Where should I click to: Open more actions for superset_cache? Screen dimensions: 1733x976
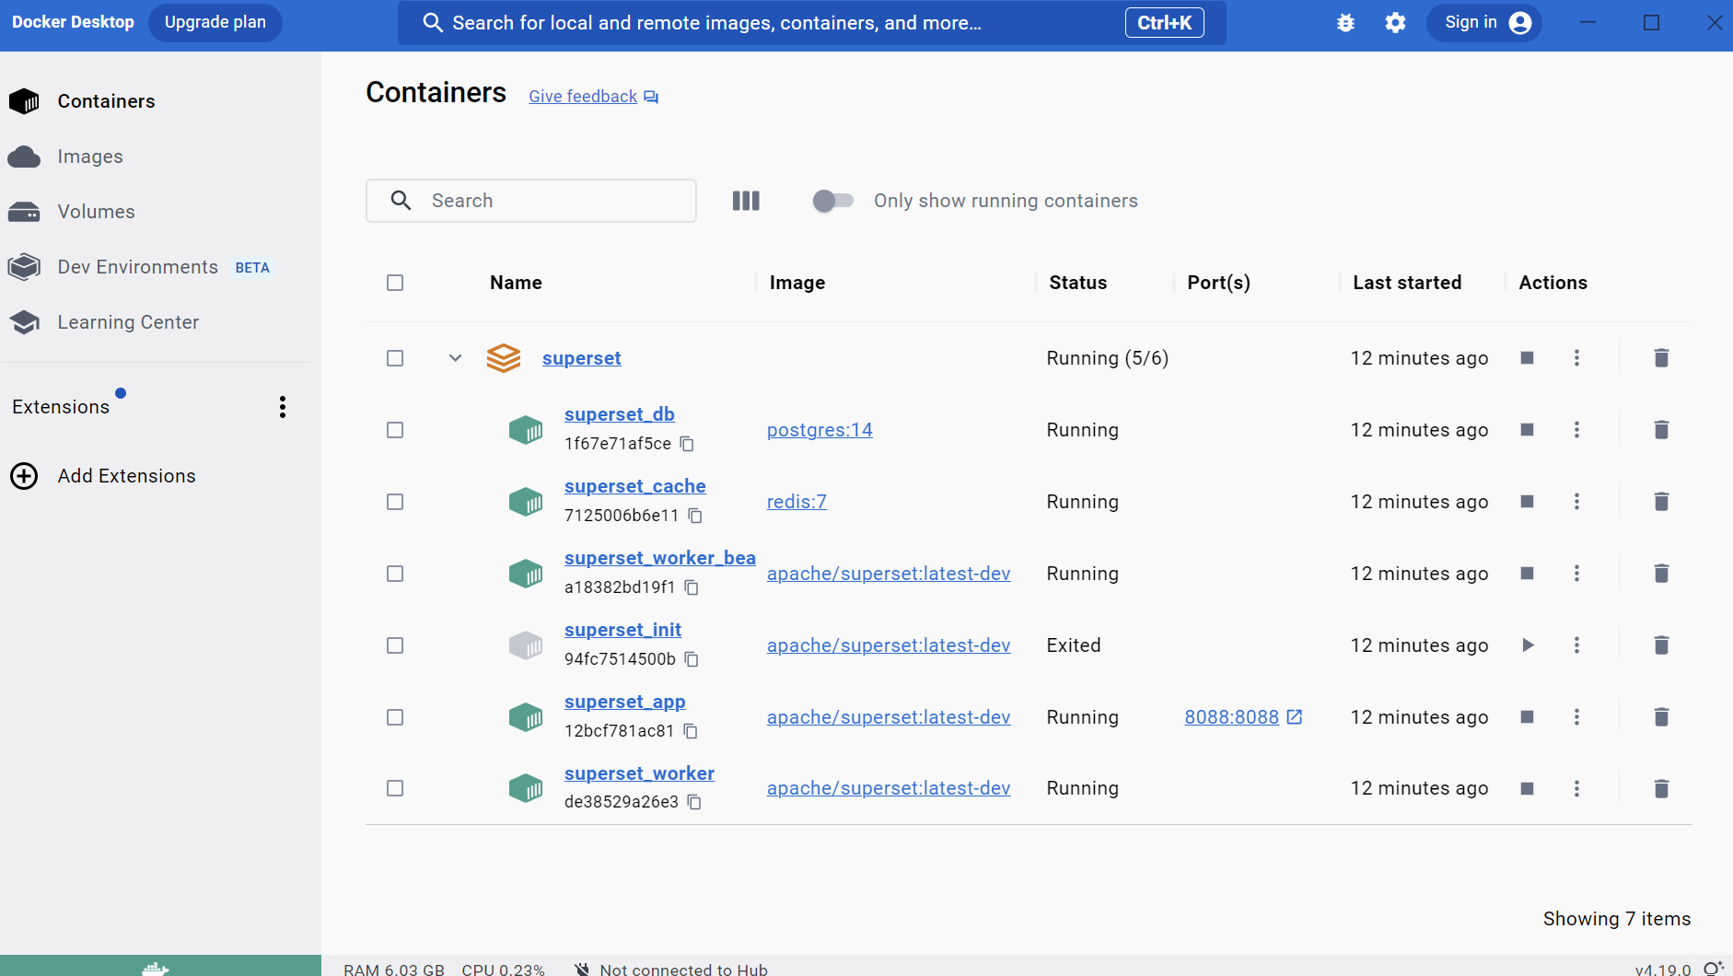pos(1576,502)
